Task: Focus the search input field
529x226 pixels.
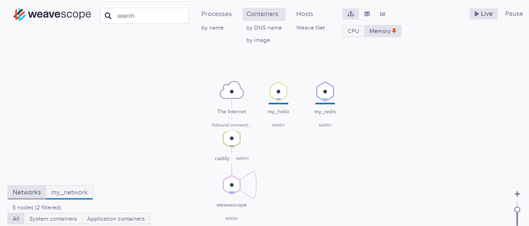Action: [x=145, y=16]
